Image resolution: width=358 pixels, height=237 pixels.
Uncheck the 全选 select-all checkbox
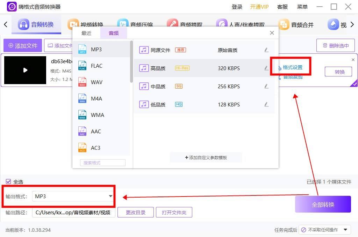8,182
